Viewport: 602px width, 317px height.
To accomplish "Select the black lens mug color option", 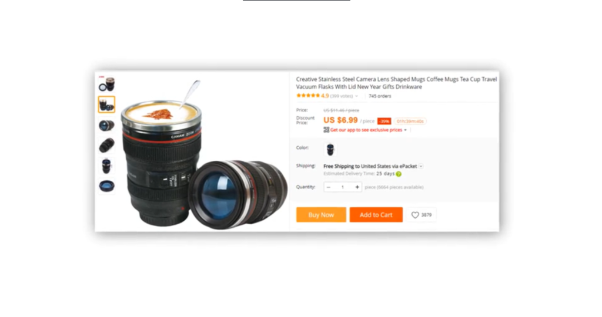I will tap(330, 149).
